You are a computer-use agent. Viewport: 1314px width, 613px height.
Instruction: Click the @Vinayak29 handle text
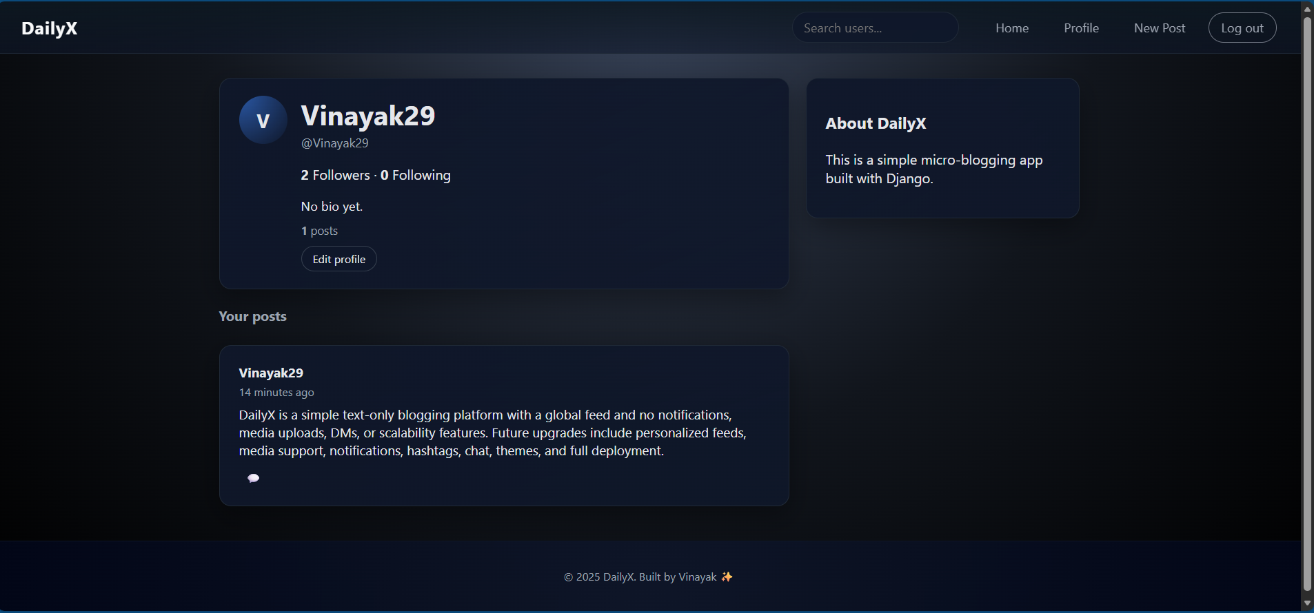pos(335,143)
